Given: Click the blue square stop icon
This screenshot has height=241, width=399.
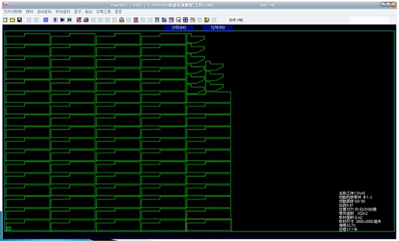Looking at the screenshot, I should pyautogui.click(x=45, y=19).
